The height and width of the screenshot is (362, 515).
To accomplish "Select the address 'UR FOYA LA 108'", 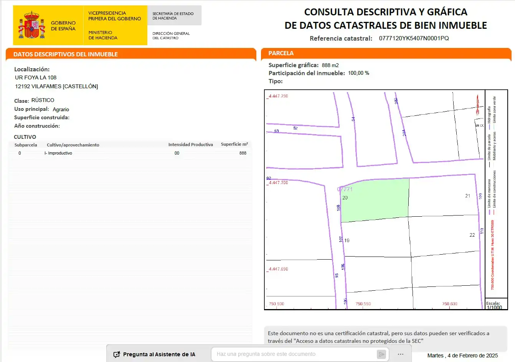I will coord(36,77).
